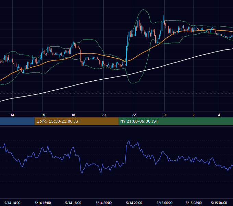
Task: Click the 20 hour label on upper axis
Action: coord(103,115)
